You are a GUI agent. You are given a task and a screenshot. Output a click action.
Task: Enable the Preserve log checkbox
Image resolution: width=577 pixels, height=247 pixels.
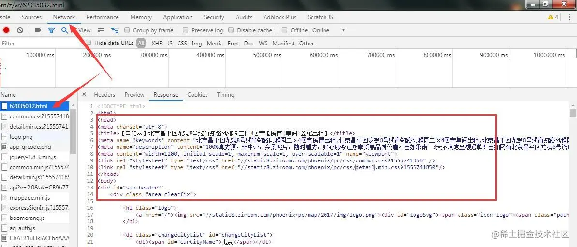tap(185, 30)
